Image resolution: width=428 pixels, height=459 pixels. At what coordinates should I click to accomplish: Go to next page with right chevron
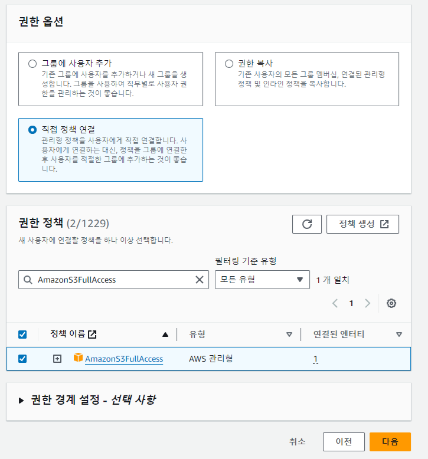click(367, 303)
